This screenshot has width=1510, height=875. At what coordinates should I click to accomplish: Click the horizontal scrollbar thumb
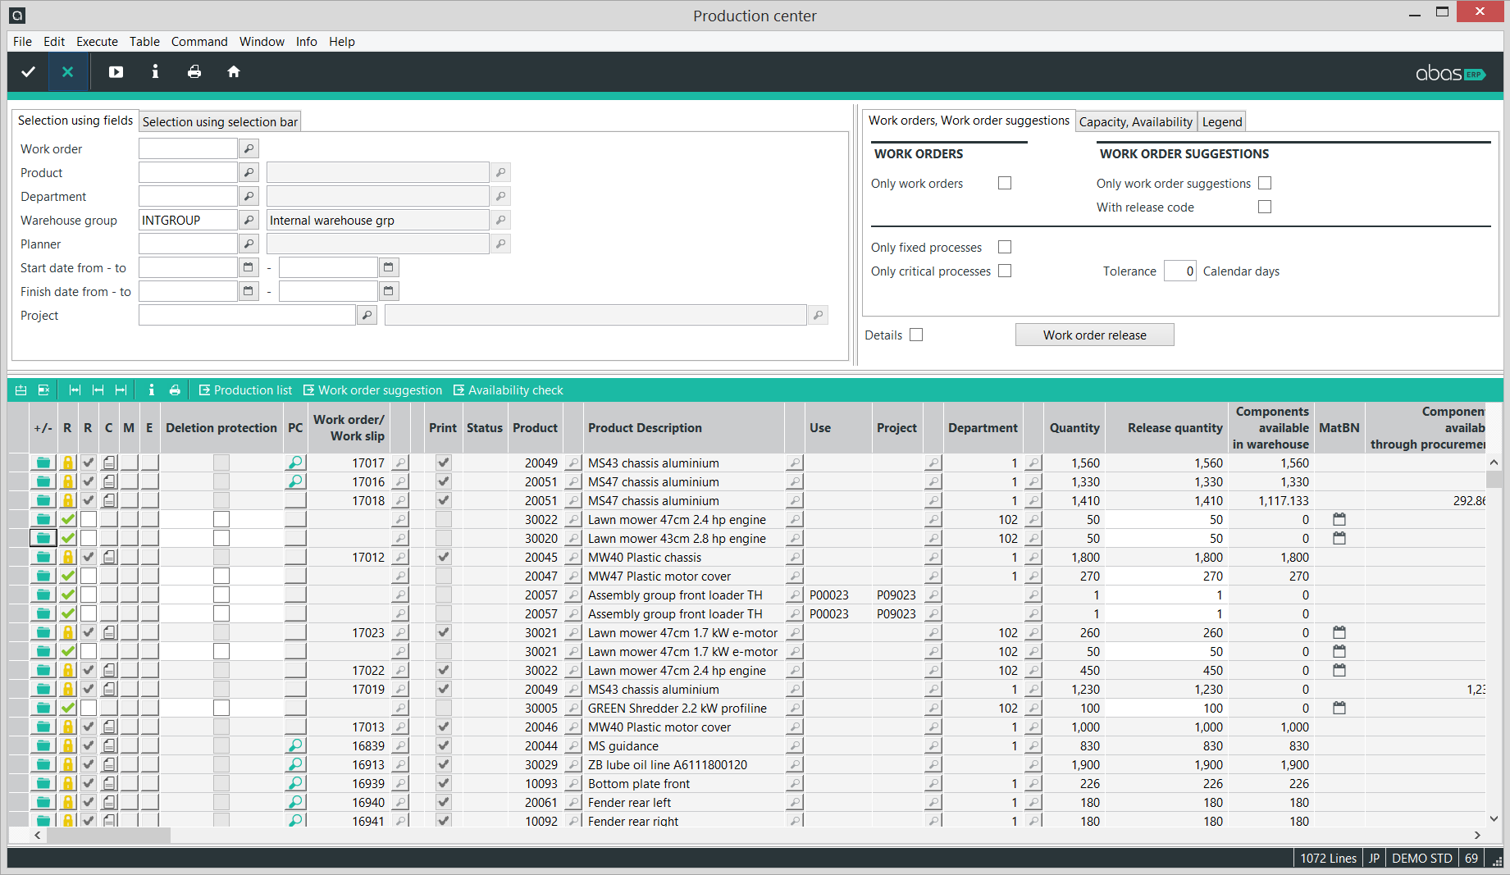108,835
